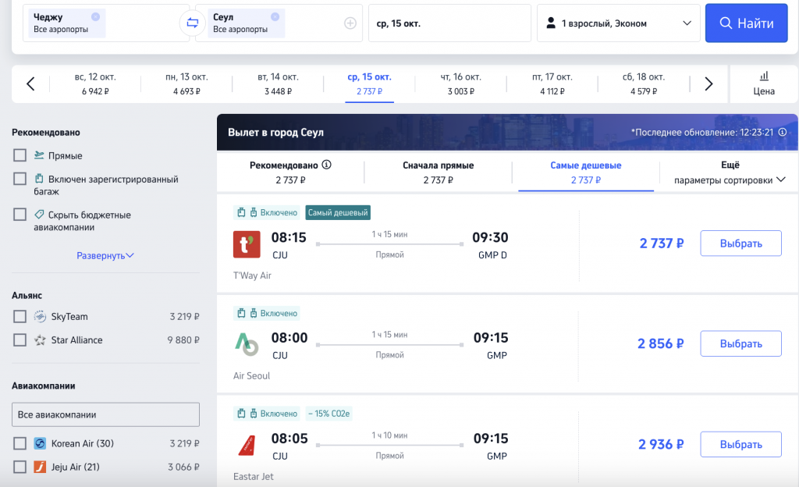Check SkyTeam alliance filter
Image resolution: width=799 pixels, height=487 pixels.
point(20,316)
